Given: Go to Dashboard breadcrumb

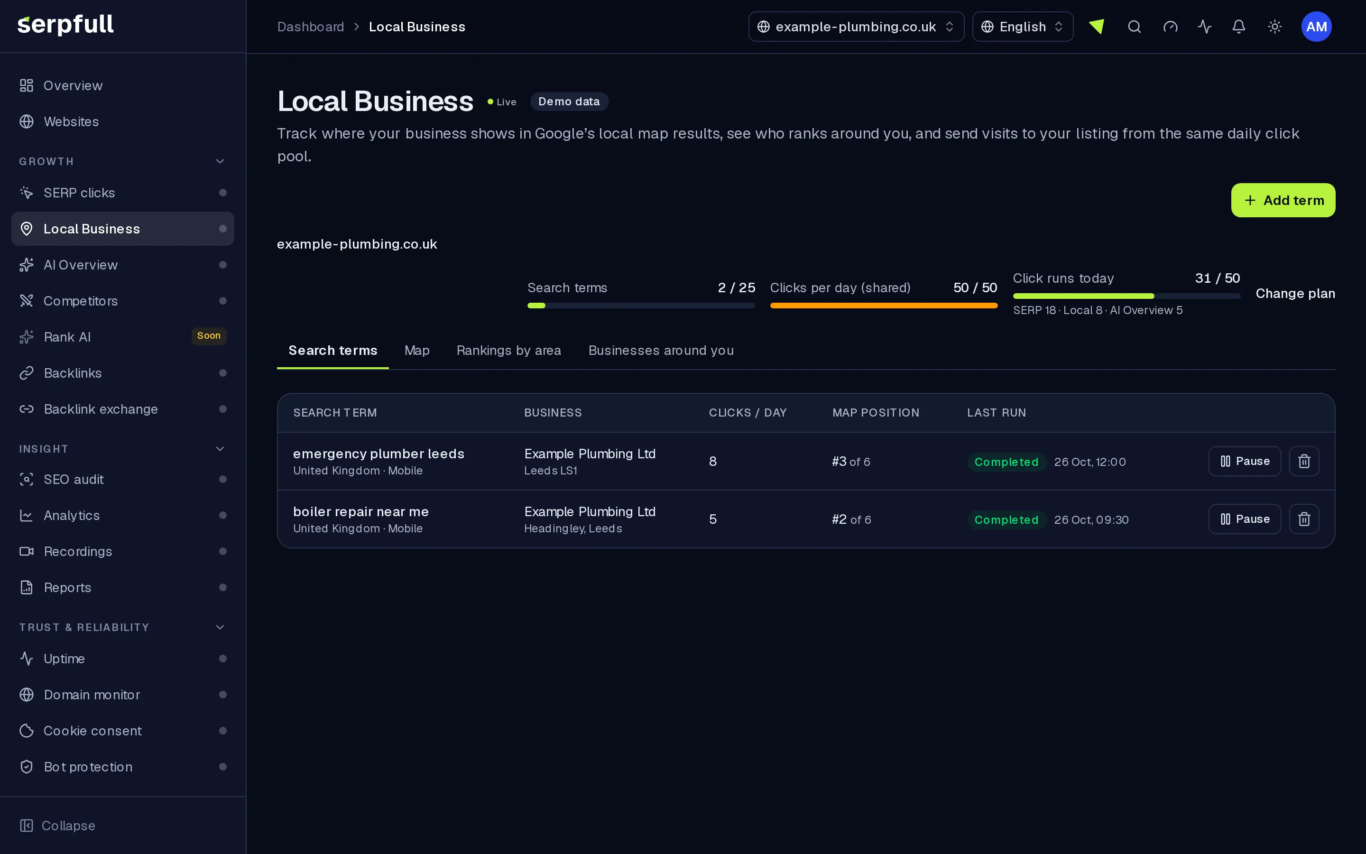Looking at the screenshot, I should click(311, 27).
